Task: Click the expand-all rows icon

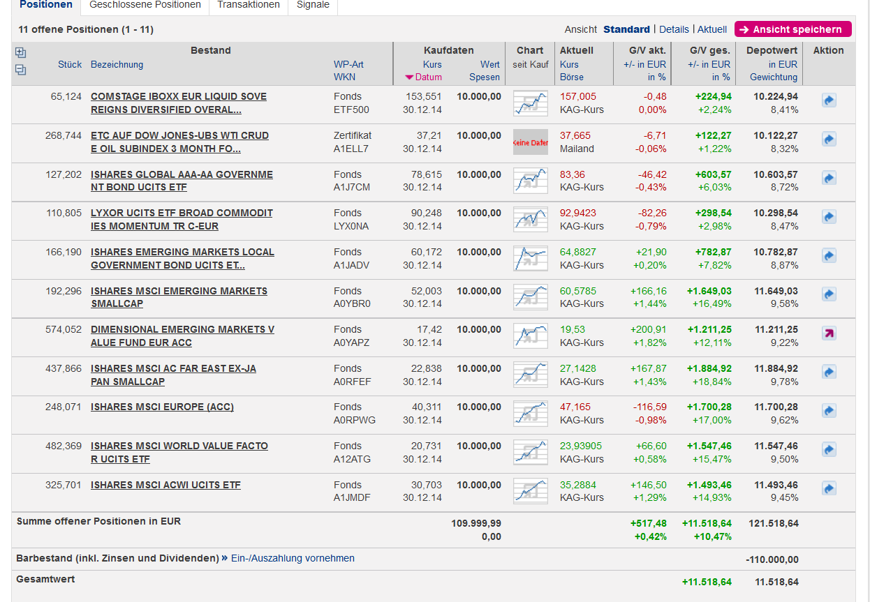Action: (20, 53)
